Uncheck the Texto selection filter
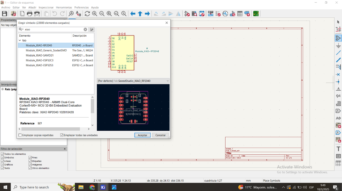 tap(2, 168)
